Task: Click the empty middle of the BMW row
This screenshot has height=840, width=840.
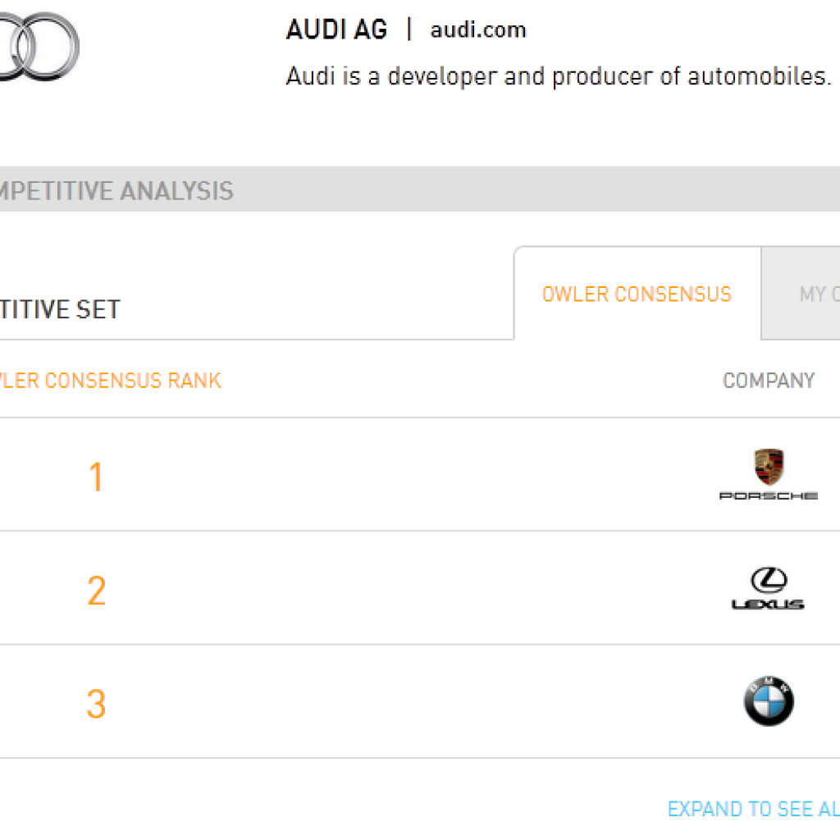Action: (x=410, y=703)
